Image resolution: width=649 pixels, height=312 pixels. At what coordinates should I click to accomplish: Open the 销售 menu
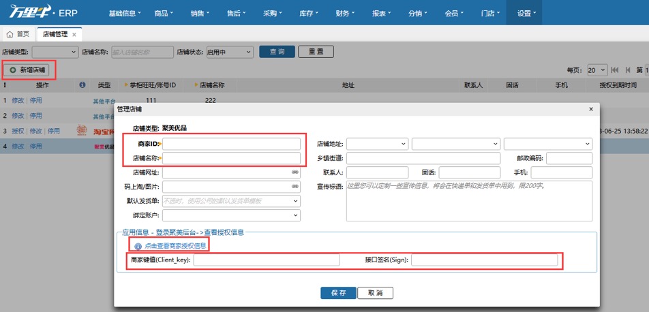(200, 13)
